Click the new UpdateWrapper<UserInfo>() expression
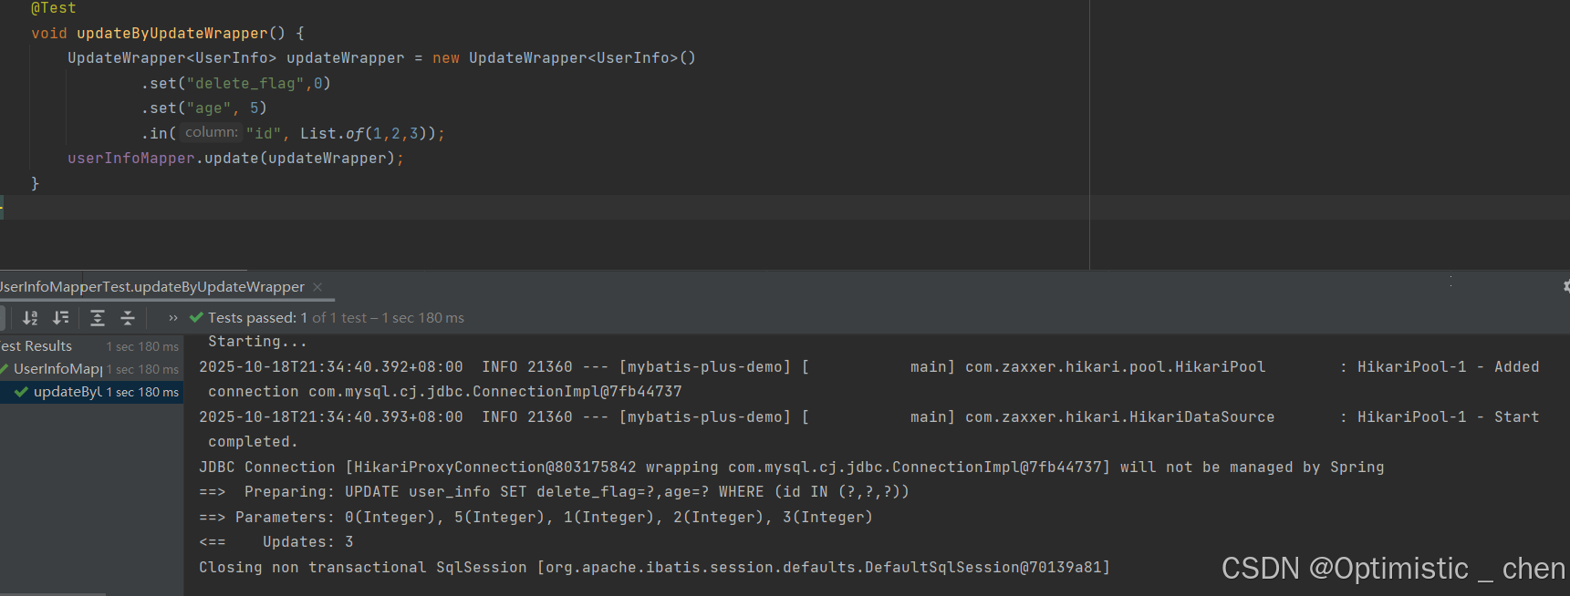This screenshot has width=1570, height=596. click(564, 58)
